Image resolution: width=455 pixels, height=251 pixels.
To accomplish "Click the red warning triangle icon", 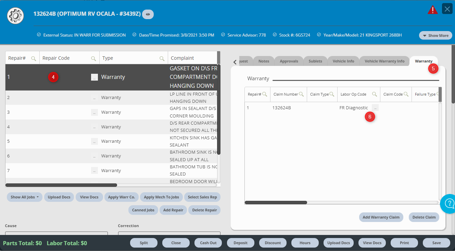I will pos(433,10).
